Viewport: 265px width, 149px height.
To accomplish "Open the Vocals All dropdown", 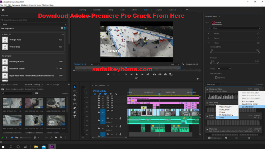I will click(224, 69).
